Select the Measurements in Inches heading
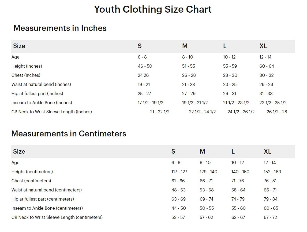This screenshot has height=232, width=307. click(60, 28)
